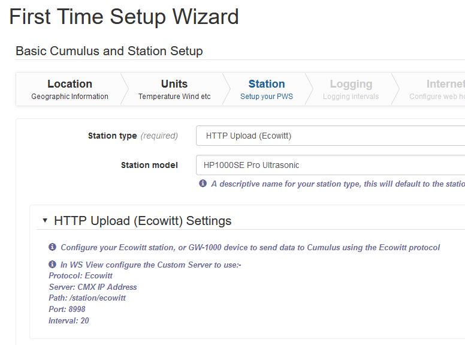Click the info icon beside the station model hint

[203, 184]
